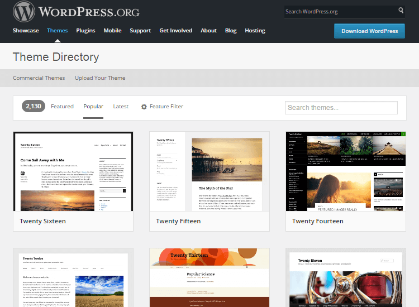Go to the Plugins section

click(85, 31)
